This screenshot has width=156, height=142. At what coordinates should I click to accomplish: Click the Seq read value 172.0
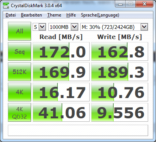(61, 51)
